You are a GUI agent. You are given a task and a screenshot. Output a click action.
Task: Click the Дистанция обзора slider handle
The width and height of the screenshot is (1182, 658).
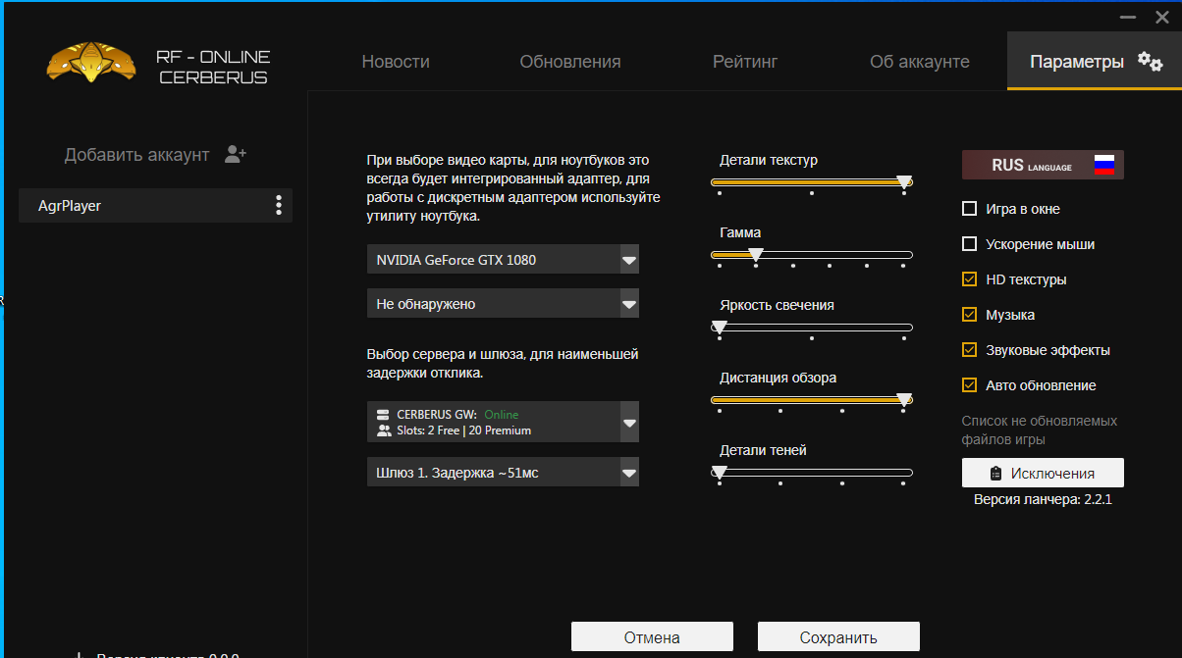(904, 399)
